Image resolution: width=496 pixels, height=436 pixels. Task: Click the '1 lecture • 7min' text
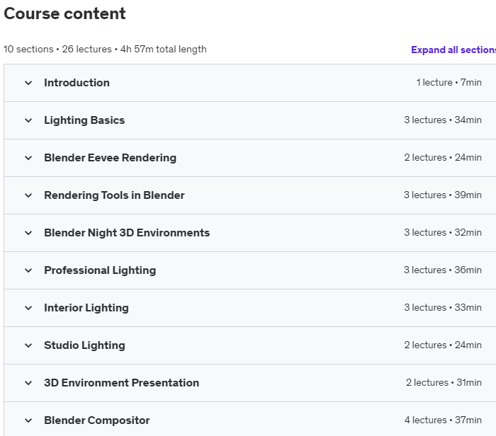pyautogui.click(x=449, y=83)
